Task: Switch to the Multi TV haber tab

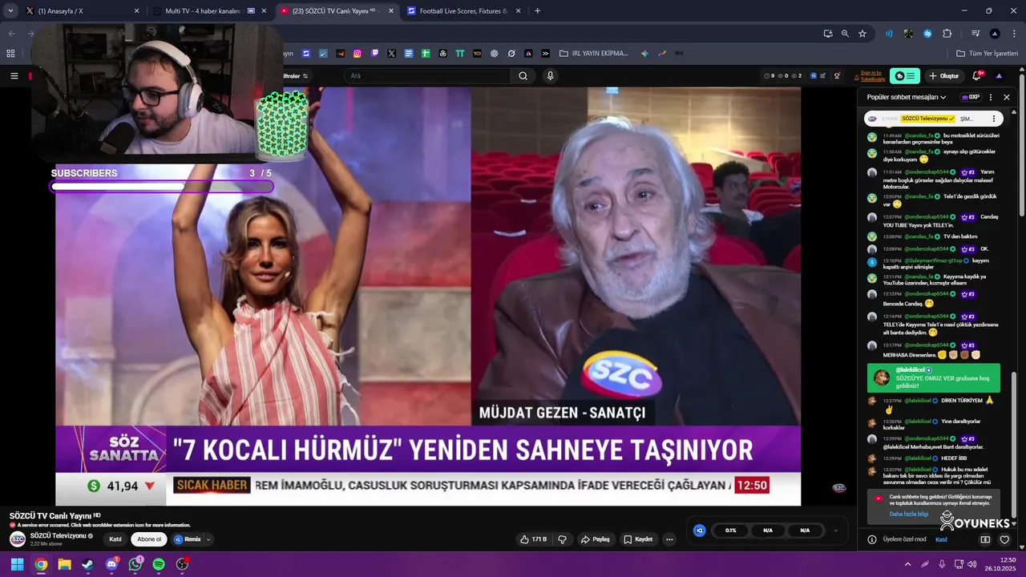Action: point(208,11)
